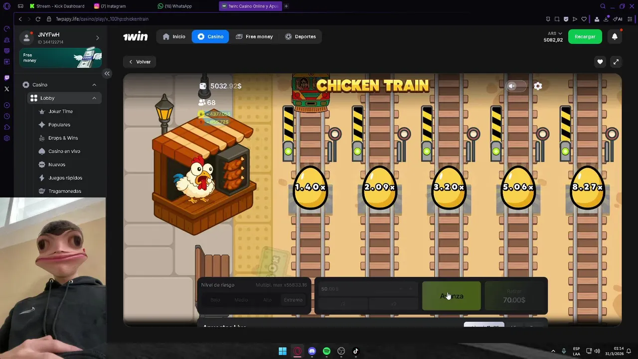Open Nuevos in sidebar
This screenshot has height=359, width=638.
point(56,165)
